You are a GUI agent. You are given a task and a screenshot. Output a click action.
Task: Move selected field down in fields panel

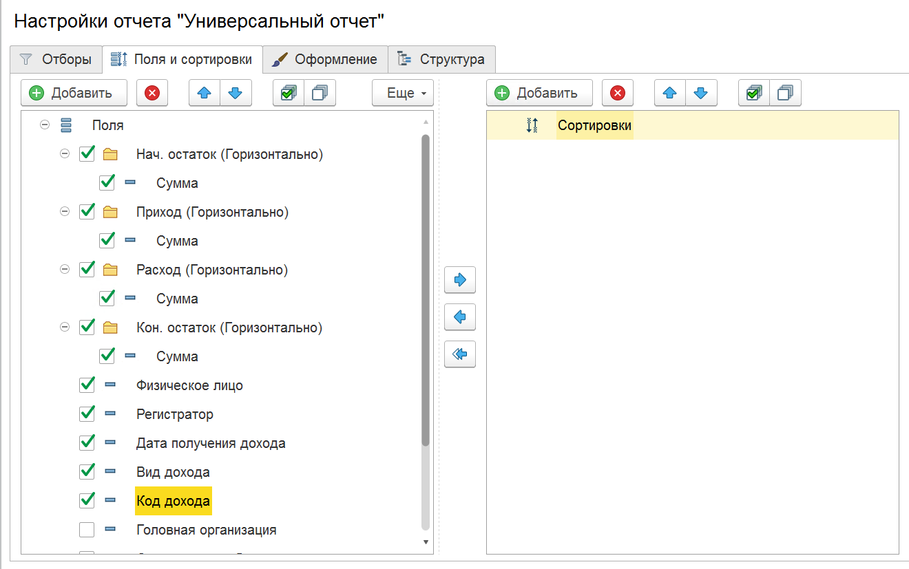(x=236, y=93)
